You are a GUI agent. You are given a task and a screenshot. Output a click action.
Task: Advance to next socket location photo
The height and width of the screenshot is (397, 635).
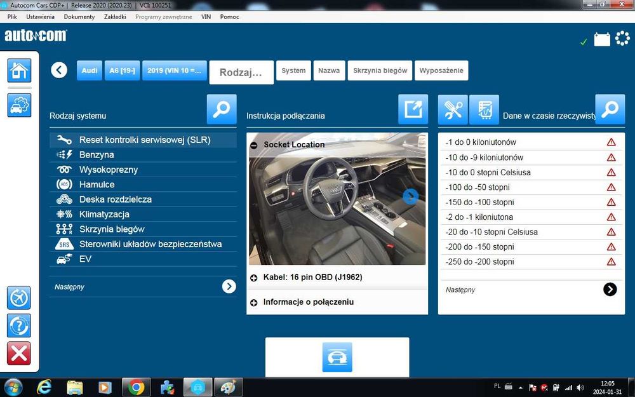(x=410, y=196)
